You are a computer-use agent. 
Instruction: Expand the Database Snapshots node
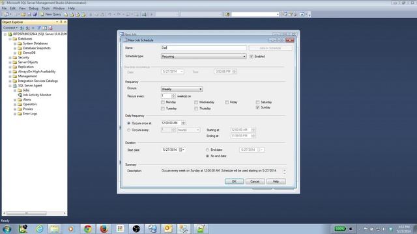coord(15,48)
